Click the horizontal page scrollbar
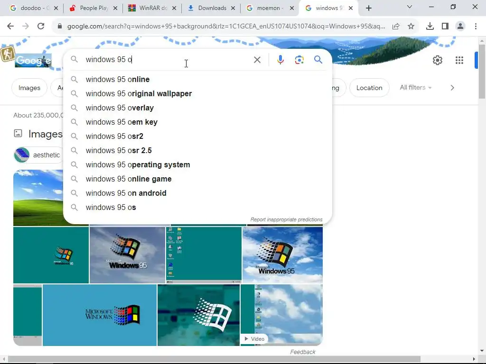486x364 pixels. [214, 359]
